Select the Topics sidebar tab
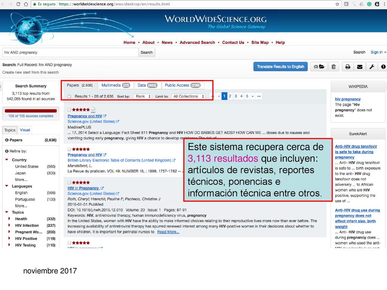This screenshot has height=290, width=387. coord(10,130)
